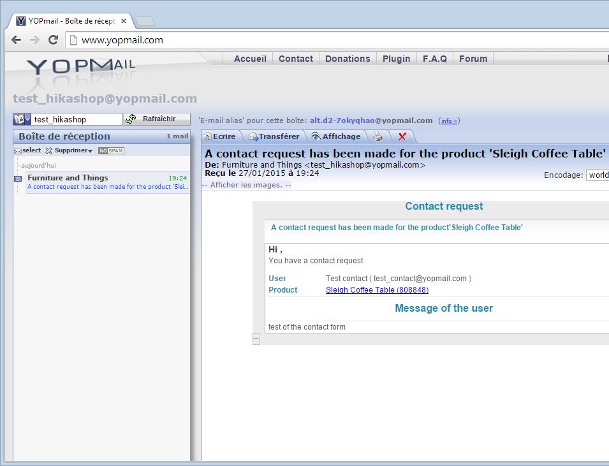
Task: Open the Sleigh Coffee Table (808848) product link
Action: tap(377, 289)
